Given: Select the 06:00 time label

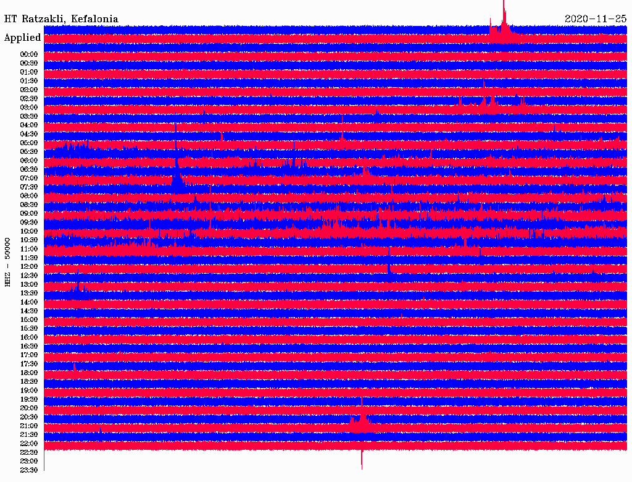Looking at the screenshot, I should point(29,161).
